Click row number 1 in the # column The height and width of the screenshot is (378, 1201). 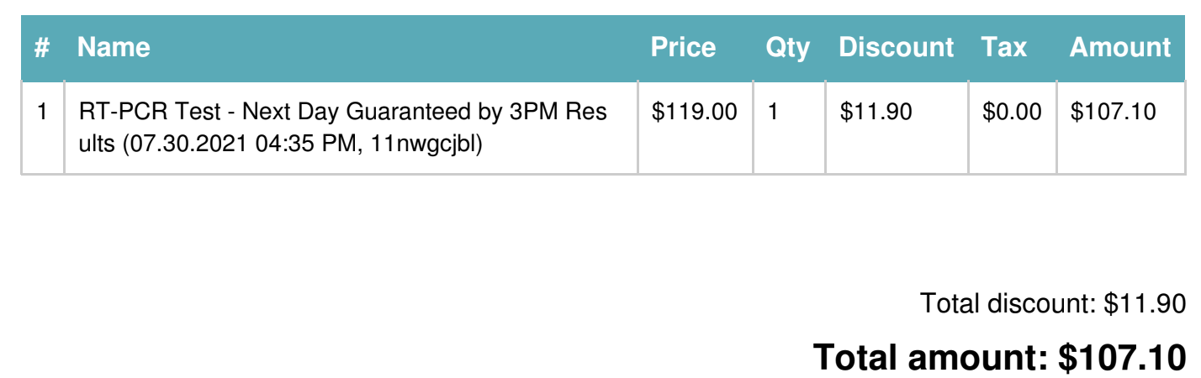coord(42,111)
